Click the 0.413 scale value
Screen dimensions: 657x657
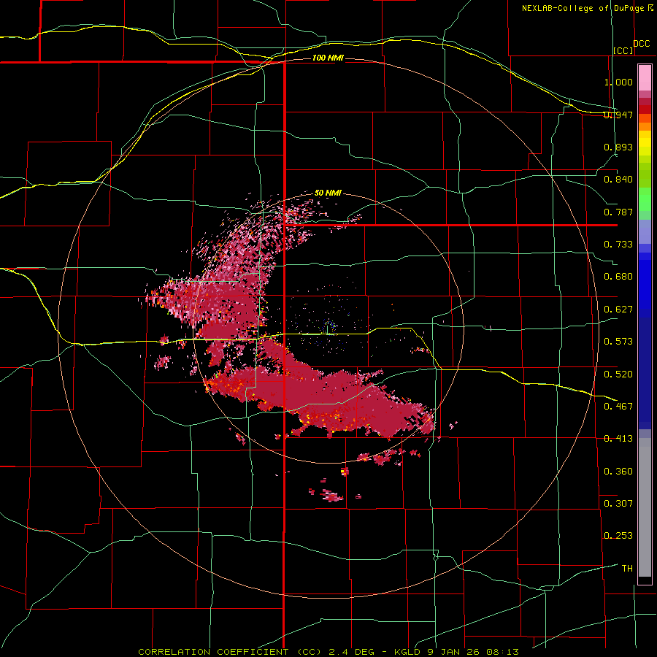click(x=618, y=439)
